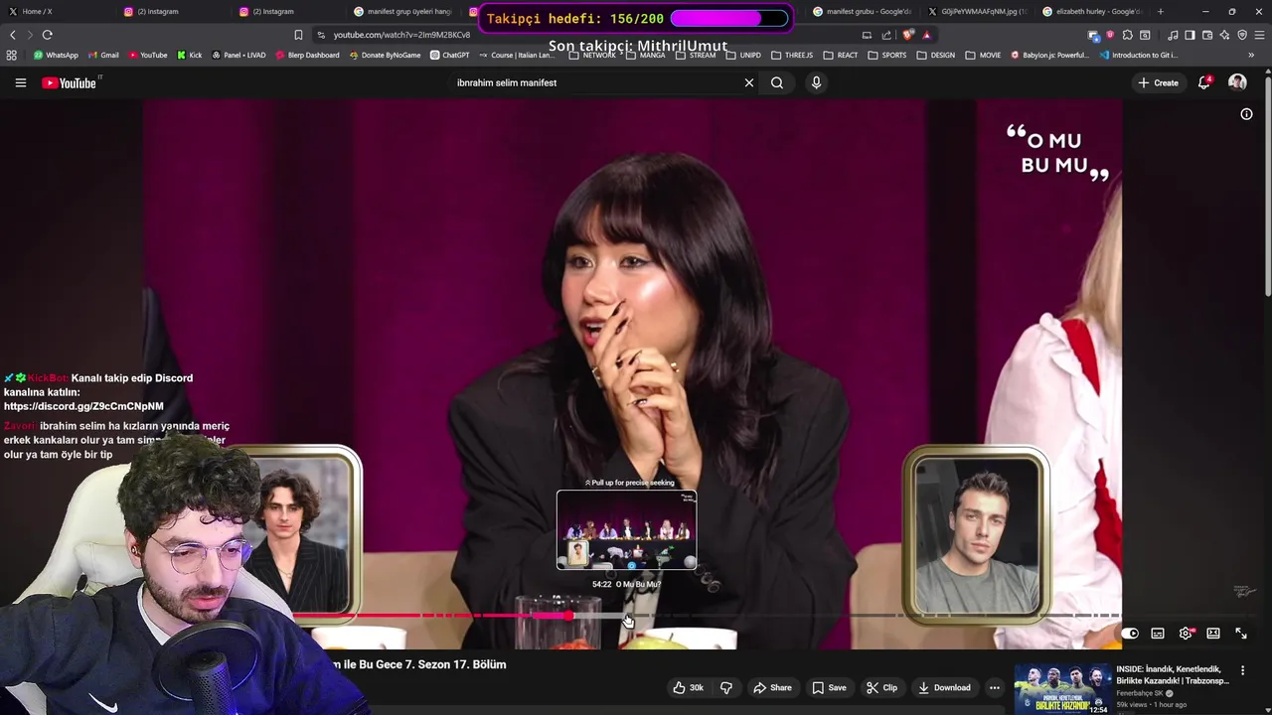The image size is (1272, 715).
Task: Switch to manifest grup üyeleri Google tab
Action: (x=402, y=11)
